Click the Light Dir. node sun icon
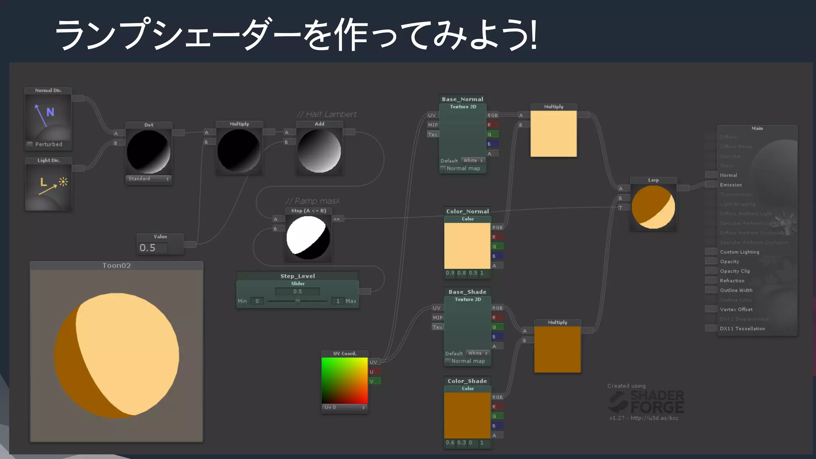Viewport: 816px width, 459px height. point(63,182)
